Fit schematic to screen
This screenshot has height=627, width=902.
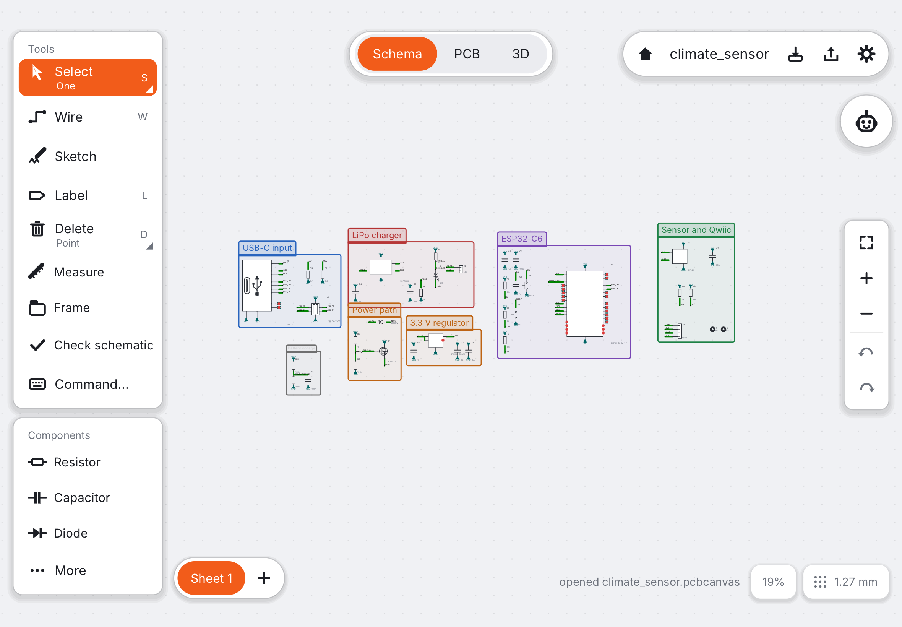click(866, 242)
